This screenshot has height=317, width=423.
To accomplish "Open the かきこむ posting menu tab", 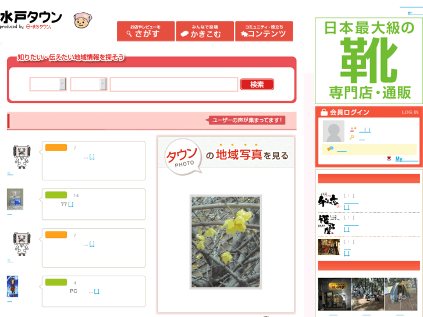I will click(x=205, y=31).
